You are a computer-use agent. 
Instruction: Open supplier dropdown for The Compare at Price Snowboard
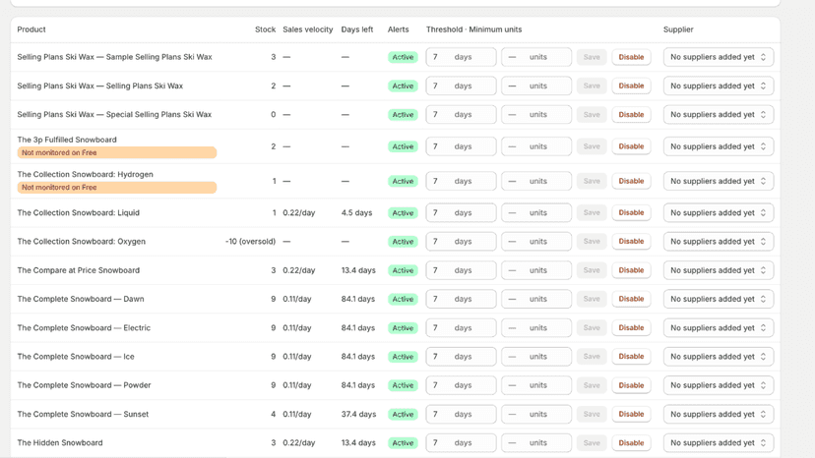[x=719, y=270]
